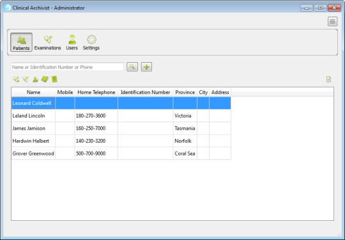Image resolution: width=345 pixels, height=240 pixels.
Task: Click into the patient search field
Action: pos(67,67)
